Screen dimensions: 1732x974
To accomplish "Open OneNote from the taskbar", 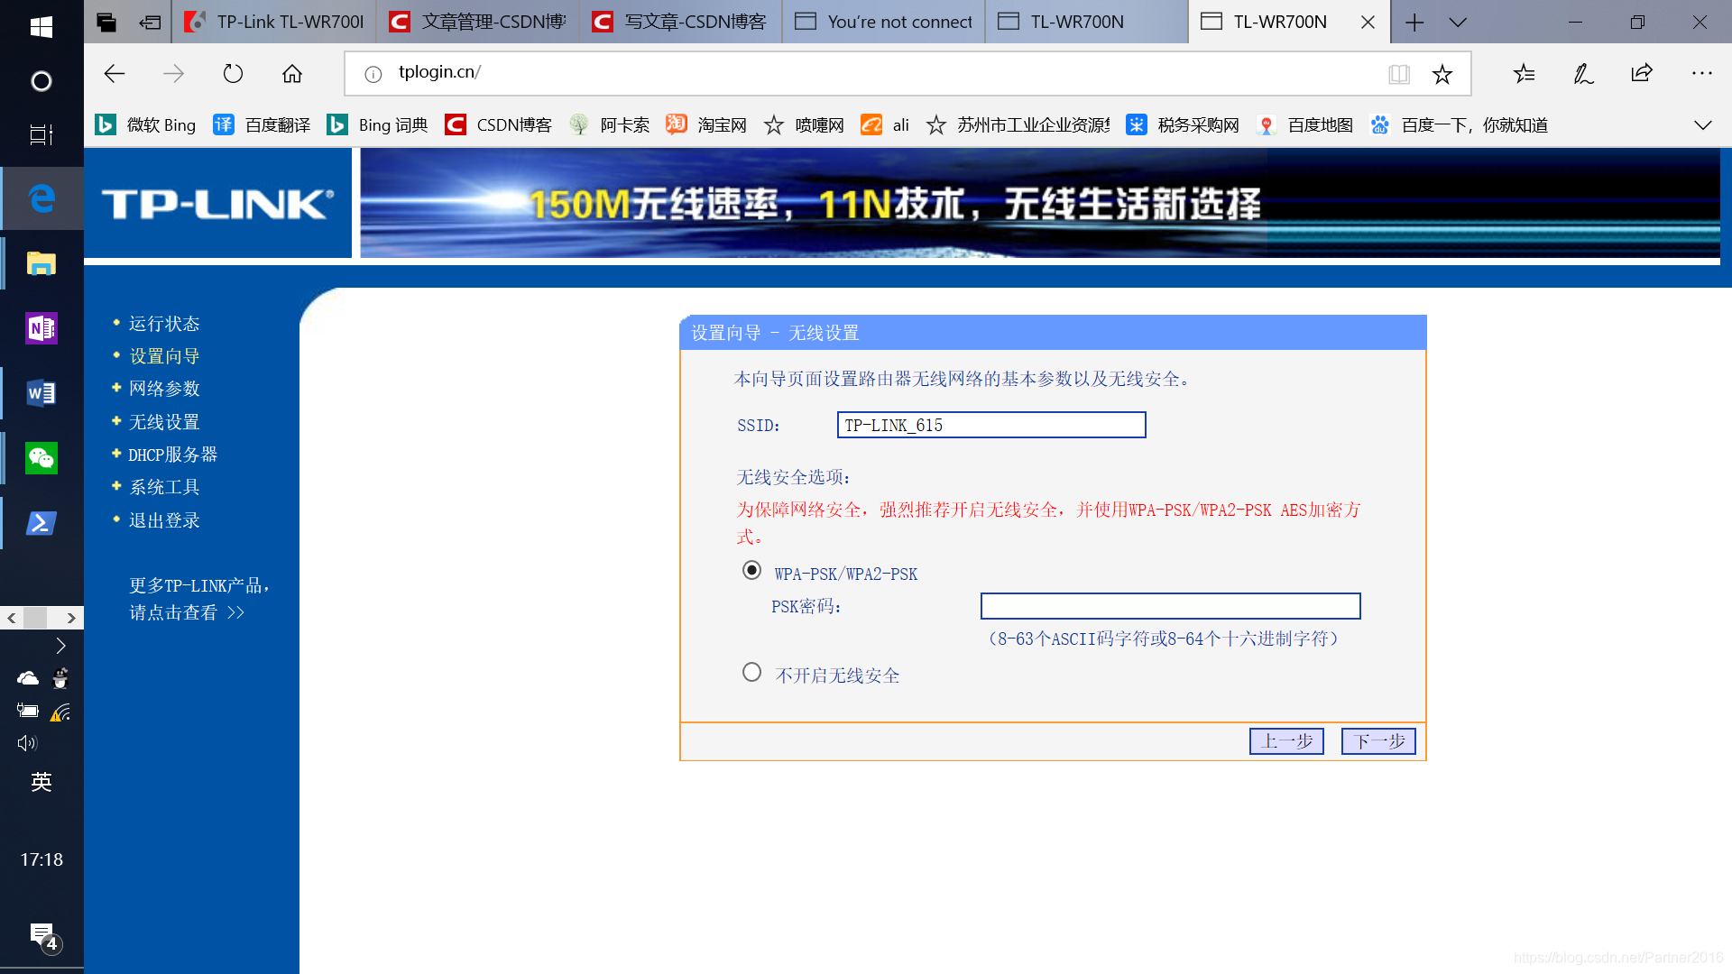I will pos(41,328).
